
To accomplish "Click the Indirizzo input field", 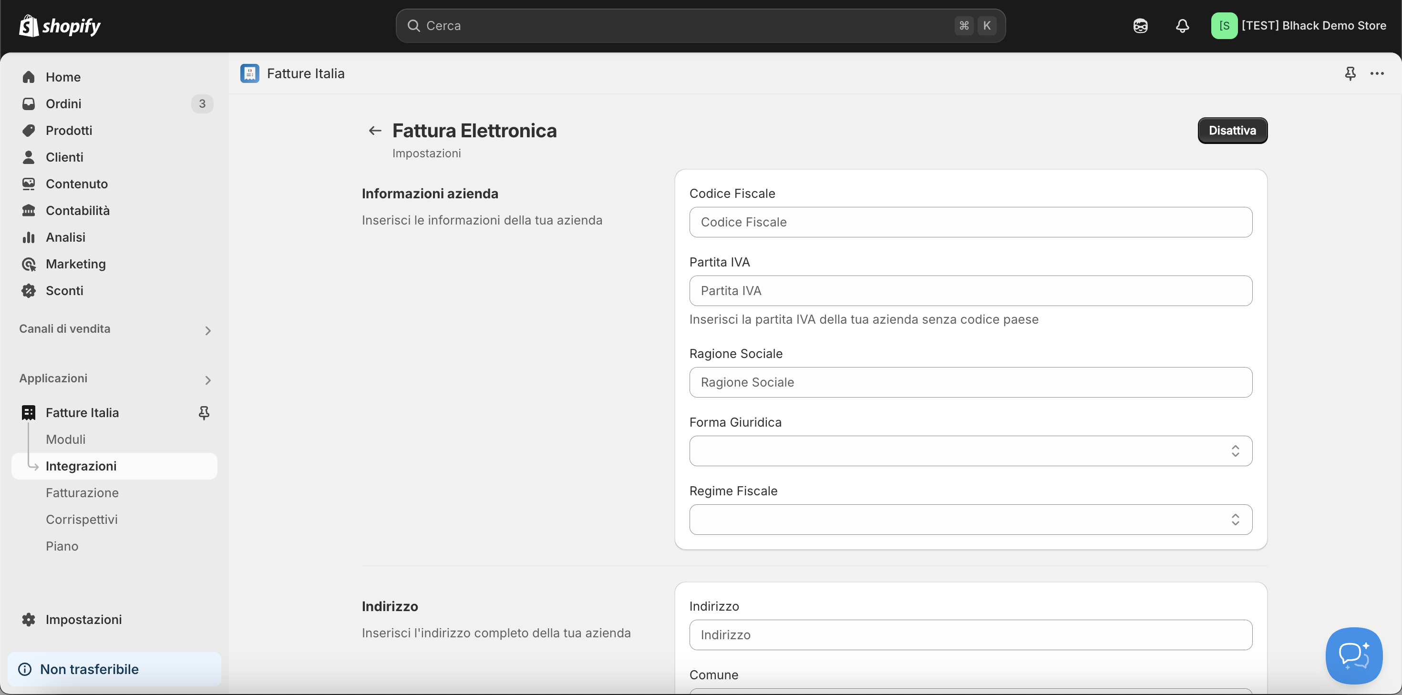I will (x=970, y=634).
